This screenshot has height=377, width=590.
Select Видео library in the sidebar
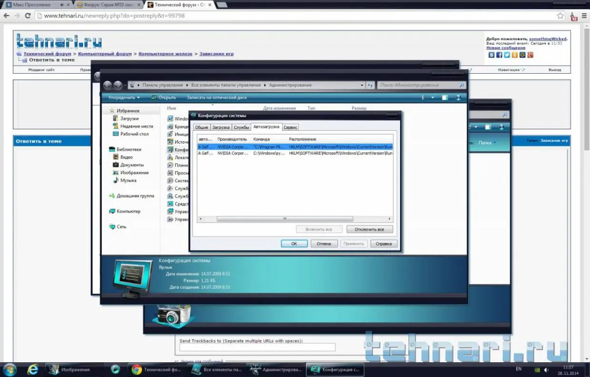point(126,157)
